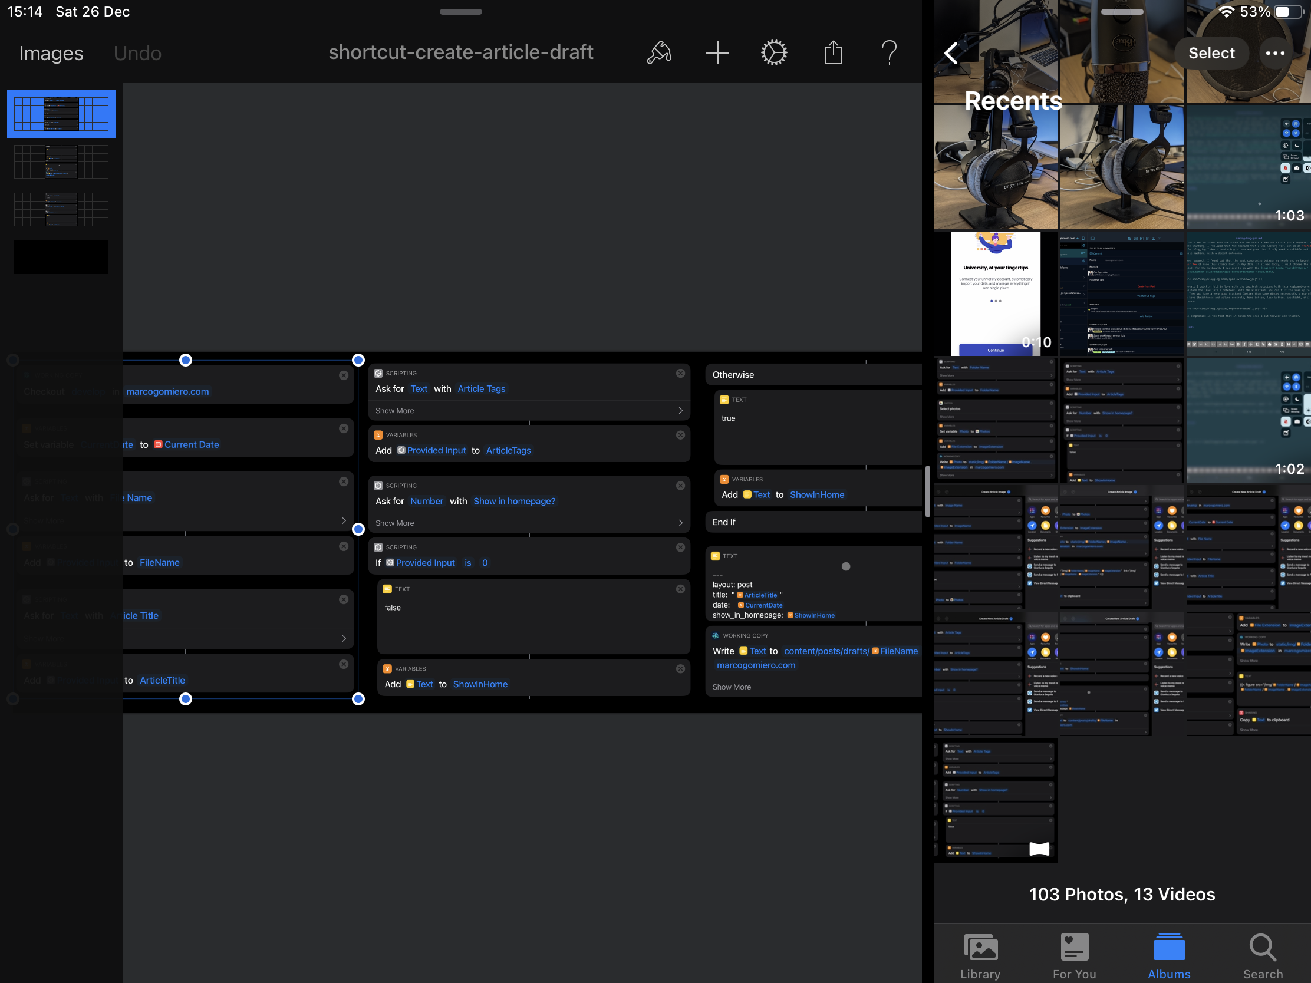Remove the Add to ArticleTitle action

pyautogui.click(x=344, y=664)
